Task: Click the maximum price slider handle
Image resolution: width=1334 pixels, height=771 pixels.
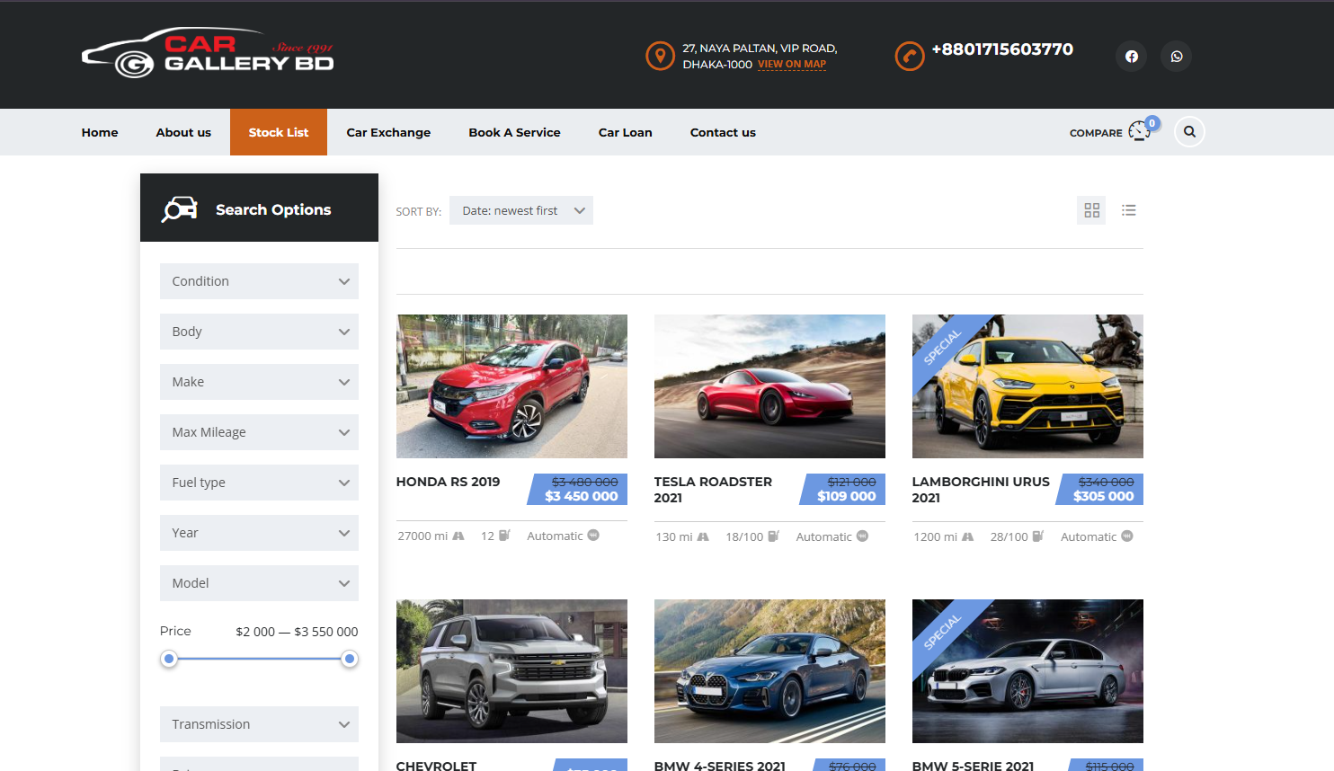Action: (x=350, y=659)
